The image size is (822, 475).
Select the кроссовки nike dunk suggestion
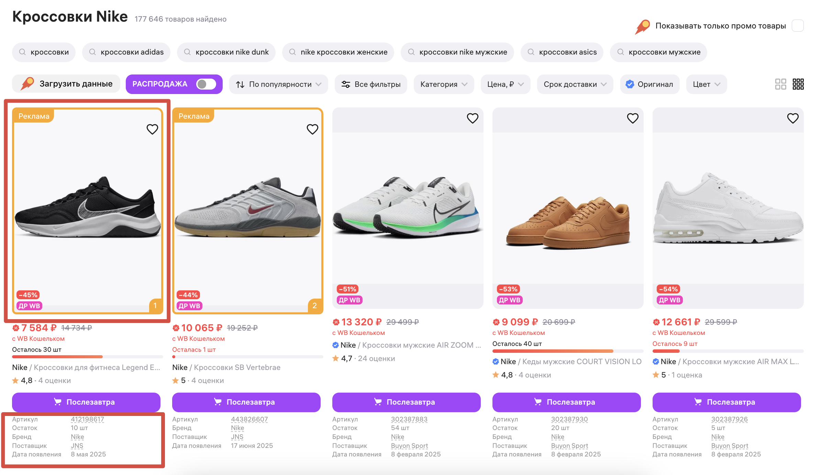pos(226,52)
